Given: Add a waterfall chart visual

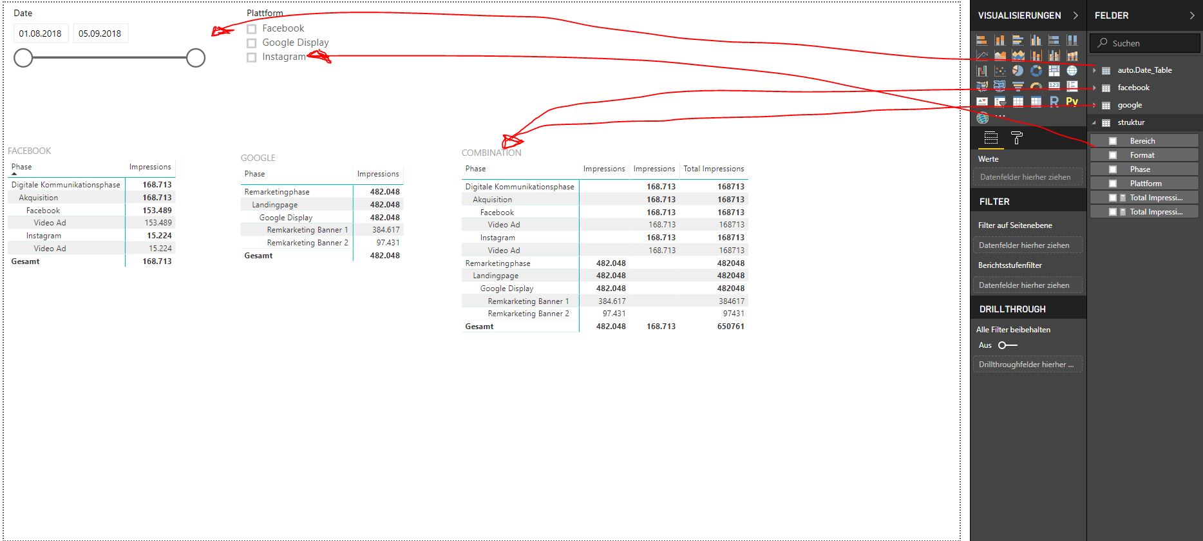Looking at the screenshot, I should pos(982,71).
